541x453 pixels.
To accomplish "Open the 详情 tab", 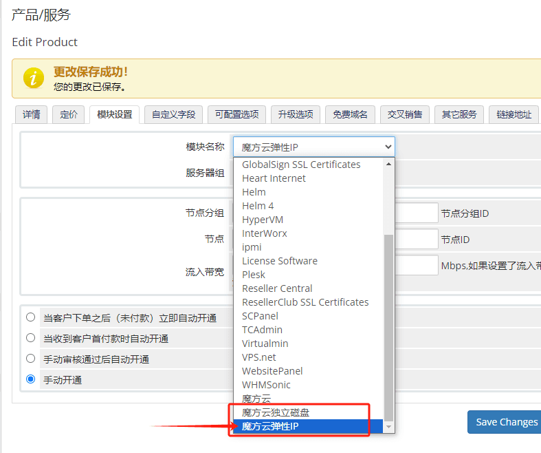I will click(32, 114).
